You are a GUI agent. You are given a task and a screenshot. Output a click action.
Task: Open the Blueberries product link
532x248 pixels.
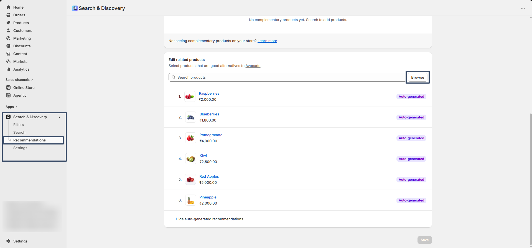point(209,114)
